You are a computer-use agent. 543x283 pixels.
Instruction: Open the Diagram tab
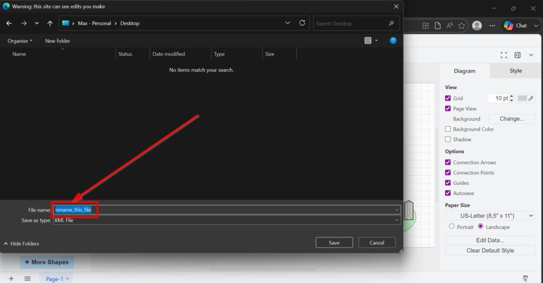465,71
